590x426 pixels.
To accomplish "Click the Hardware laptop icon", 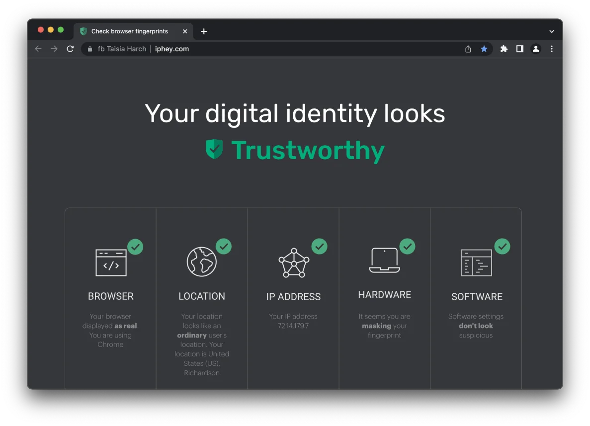I will [384, 260].
